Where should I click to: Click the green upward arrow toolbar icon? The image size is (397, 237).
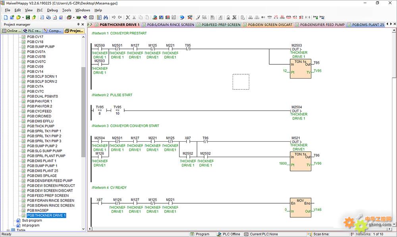(x=34, y=17)
